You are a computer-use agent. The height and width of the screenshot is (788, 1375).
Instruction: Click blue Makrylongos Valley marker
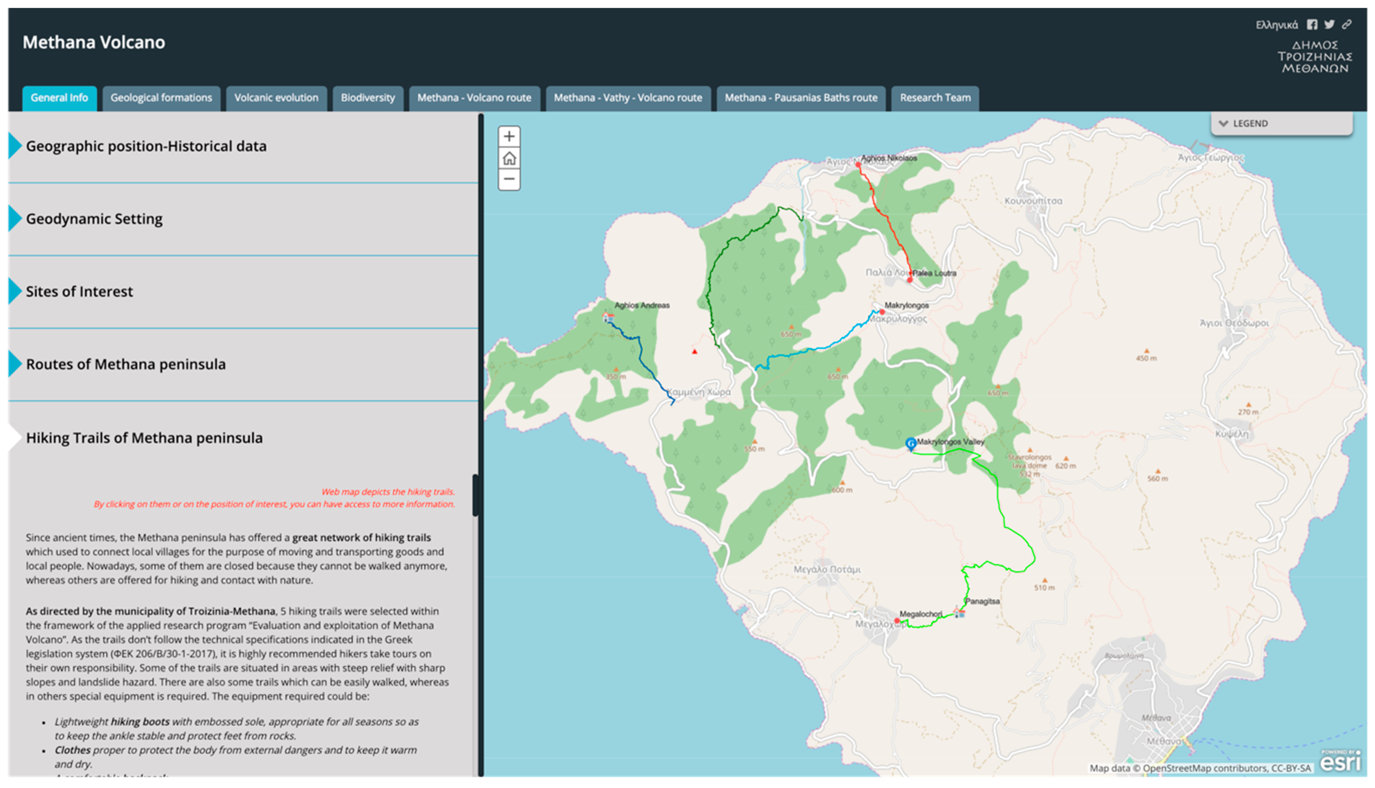coord(911,444)
